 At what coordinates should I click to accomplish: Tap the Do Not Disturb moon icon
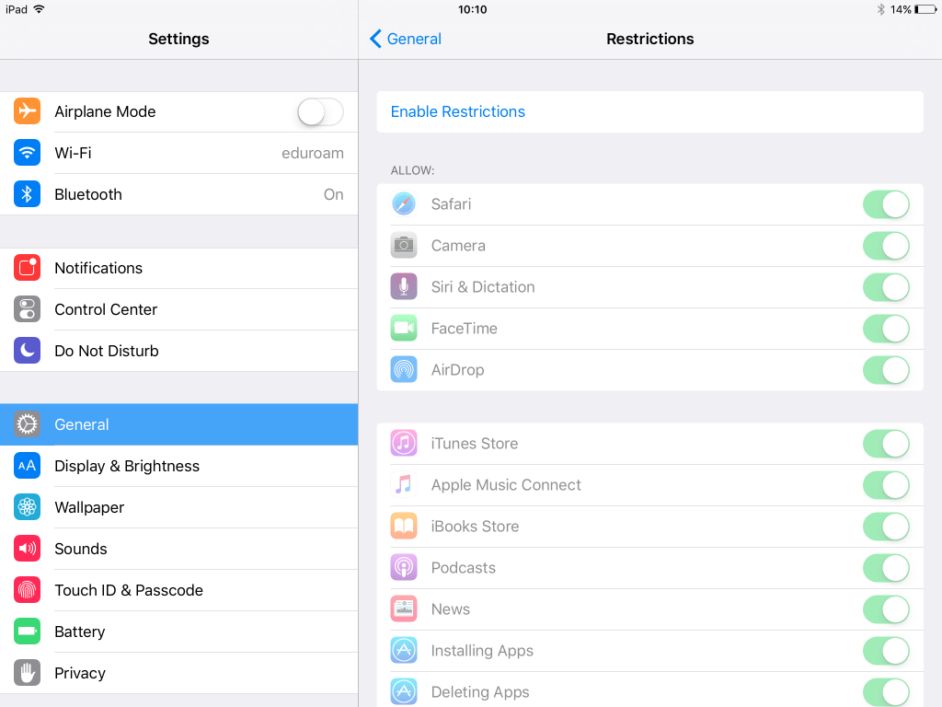point(27,351)
